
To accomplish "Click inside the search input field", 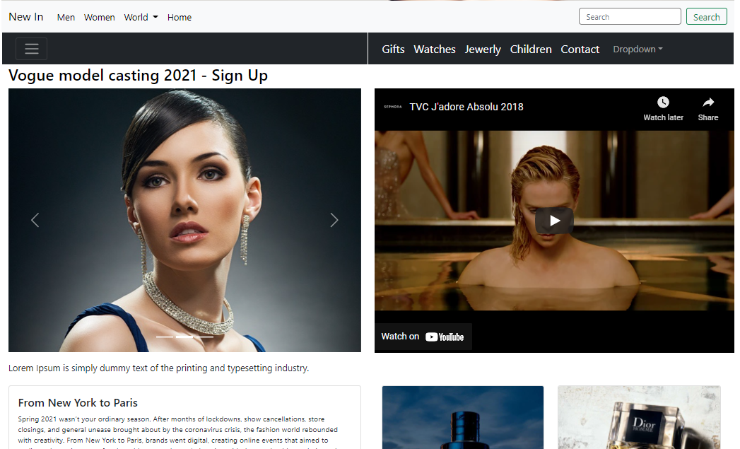I will point(629,16).
